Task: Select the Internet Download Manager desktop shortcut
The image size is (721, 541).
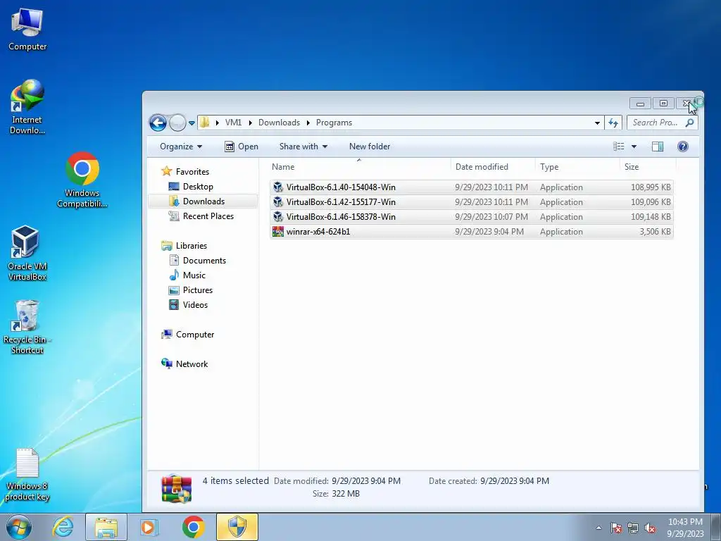Action: 27,107
